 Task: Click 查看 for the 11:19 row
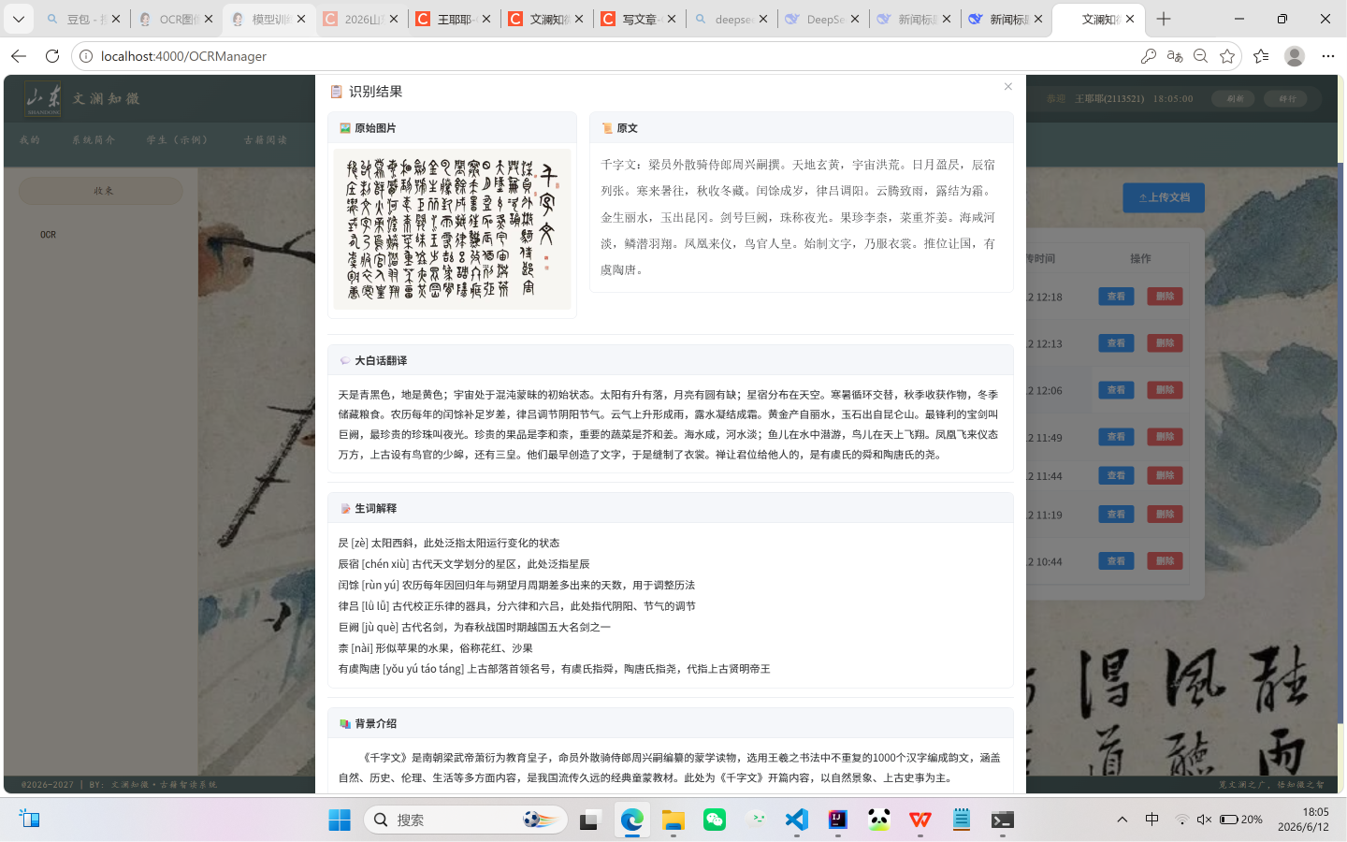pyautogui.click(x=1116, y=515)
